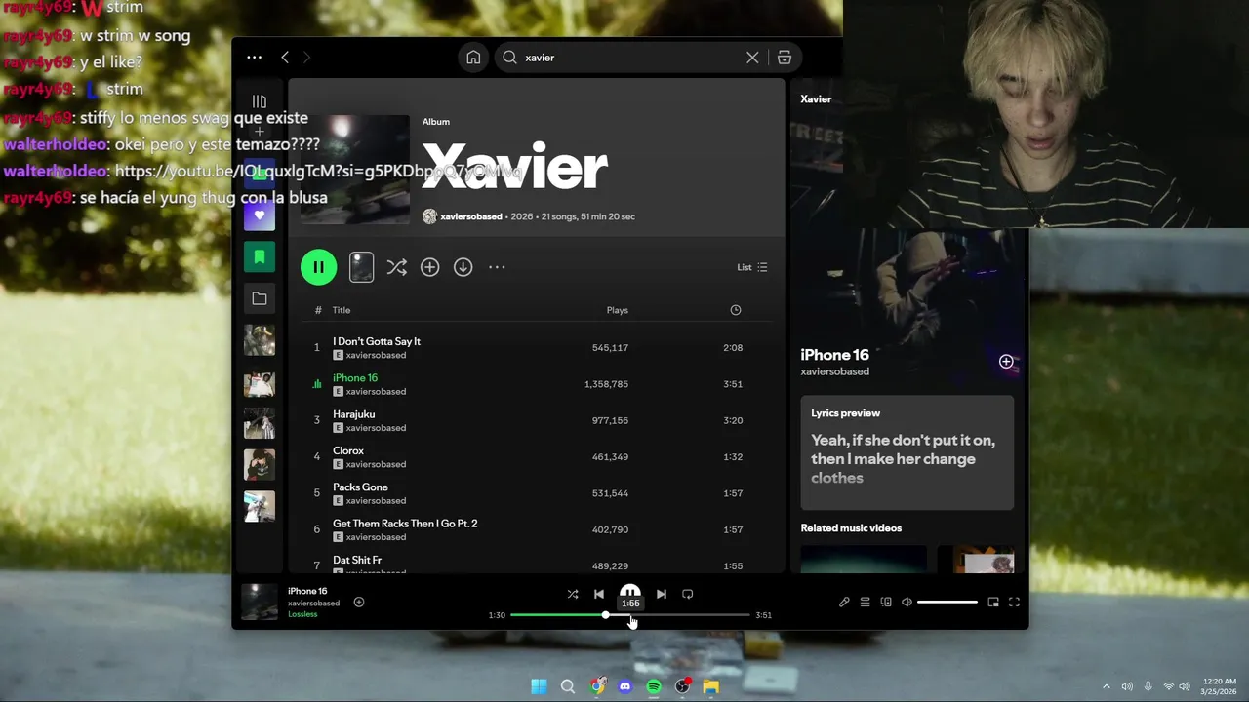This screenshot has width=1249, height=702.
Task: Sort by the # column header
Action: [x=318, y=310]
